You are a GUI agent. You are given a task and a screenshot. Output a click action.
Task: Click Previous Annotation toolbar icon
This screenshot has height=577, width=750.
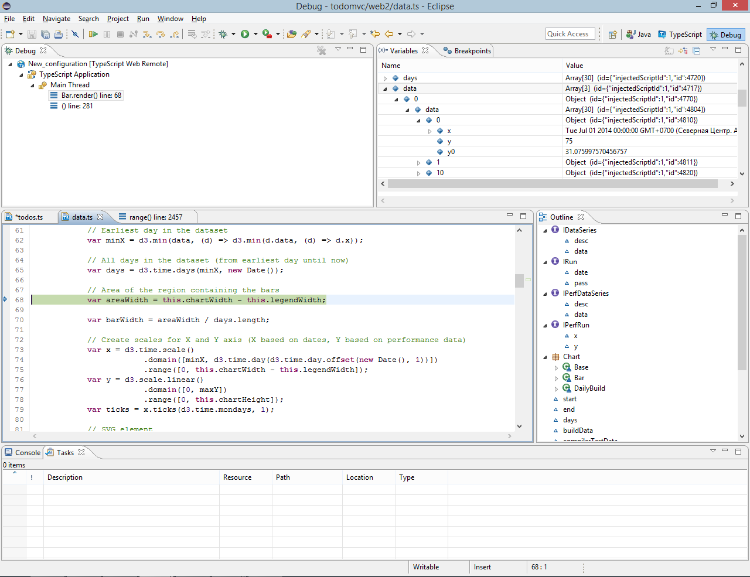(x=353, y=34)
